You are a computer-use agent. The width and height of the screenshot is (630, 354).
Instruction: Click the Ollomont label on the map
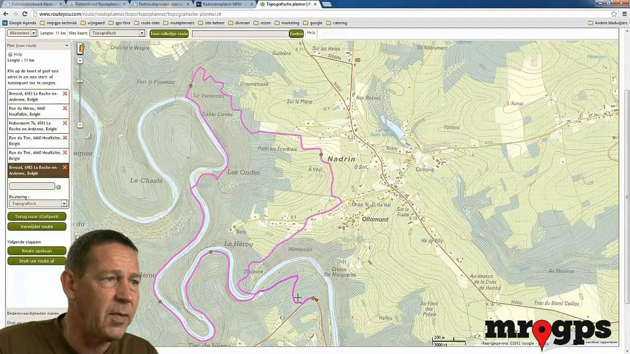coord(375,219)
